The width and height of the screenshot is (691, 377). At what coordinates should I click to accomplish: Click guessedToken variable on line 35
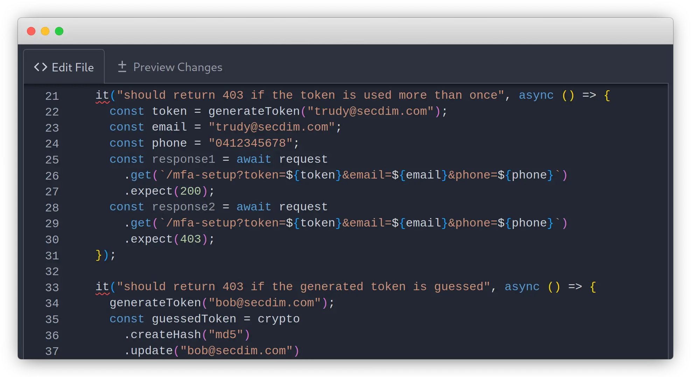click(194, 319)
